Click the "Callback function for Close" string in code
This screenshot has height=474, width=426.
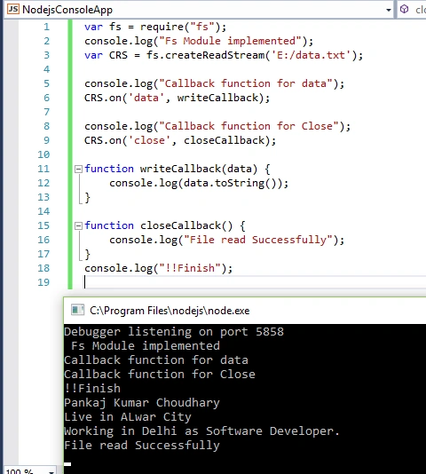point(248,126)
